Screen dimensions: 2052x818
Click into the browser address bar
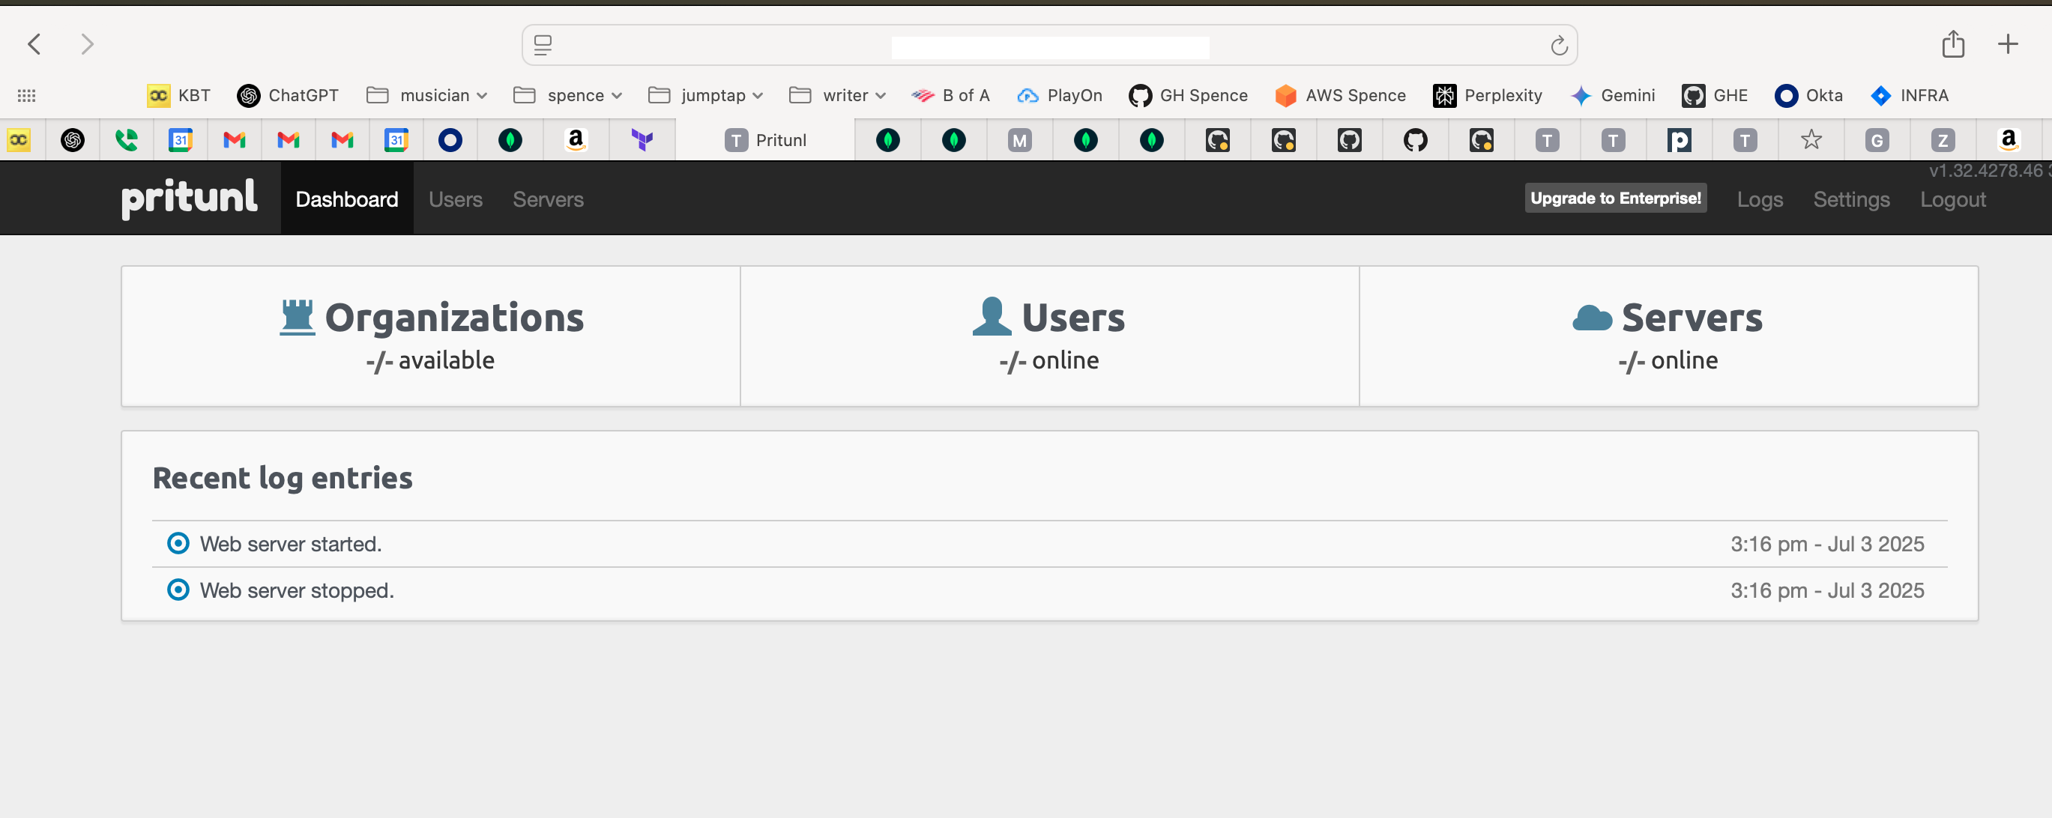point(1048,46)
